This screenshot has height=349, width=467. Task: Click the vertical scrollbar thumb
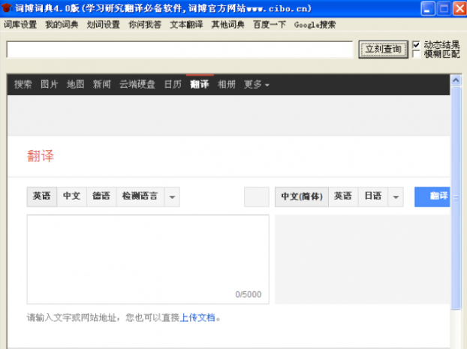pos(456,197)
